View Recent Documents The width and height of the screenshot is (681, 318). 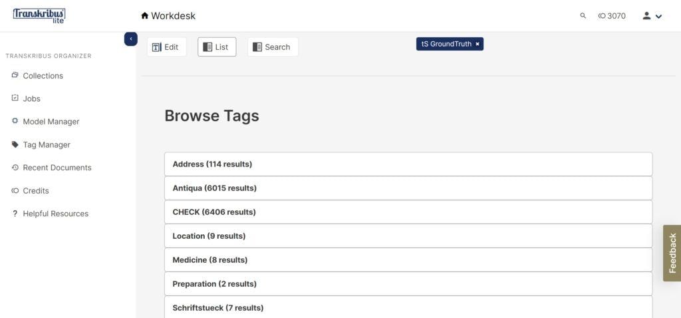(x=57, y=168)
